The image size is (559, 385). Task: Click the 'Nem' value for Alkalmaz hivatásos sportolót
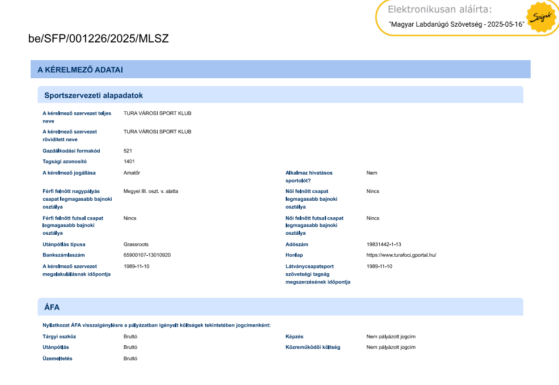[x=371, y=173]
